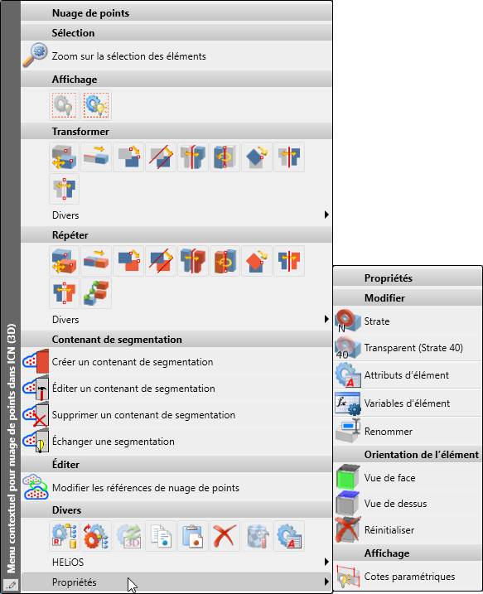
Task: Click the clipboard paste icon in Divers
Action: pyautogui.click(x=192, y=536)
